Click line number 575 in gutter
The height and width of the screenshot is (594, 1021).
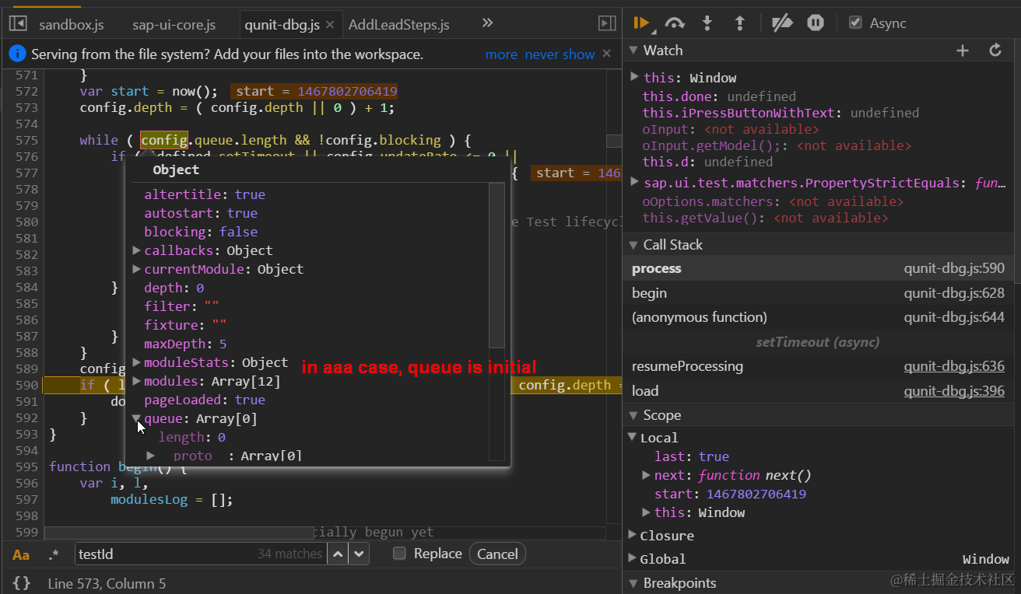(26, 140)
